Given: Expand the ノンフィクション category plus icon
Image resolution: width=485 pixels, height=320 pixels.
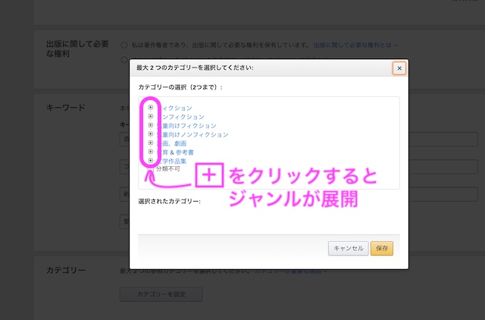Looking at the screenshot, I should pyautogui.click(x=151, y=117).
